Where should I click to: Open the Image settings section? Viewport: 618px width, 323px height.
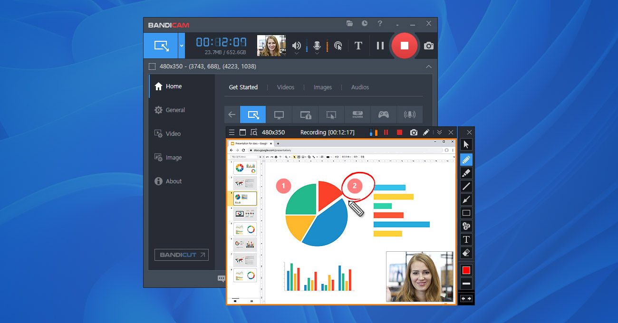[x=182, y=158]
